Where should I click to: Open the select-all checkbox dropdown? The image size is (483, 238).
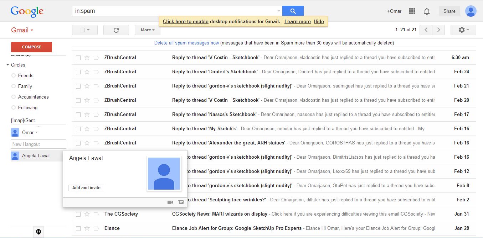[x=85, y=30]
